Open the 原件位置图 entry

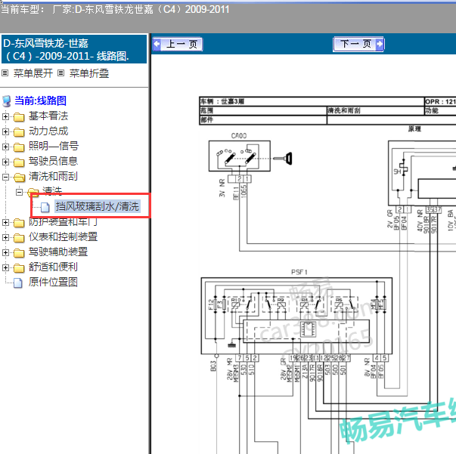pos(53,282)
